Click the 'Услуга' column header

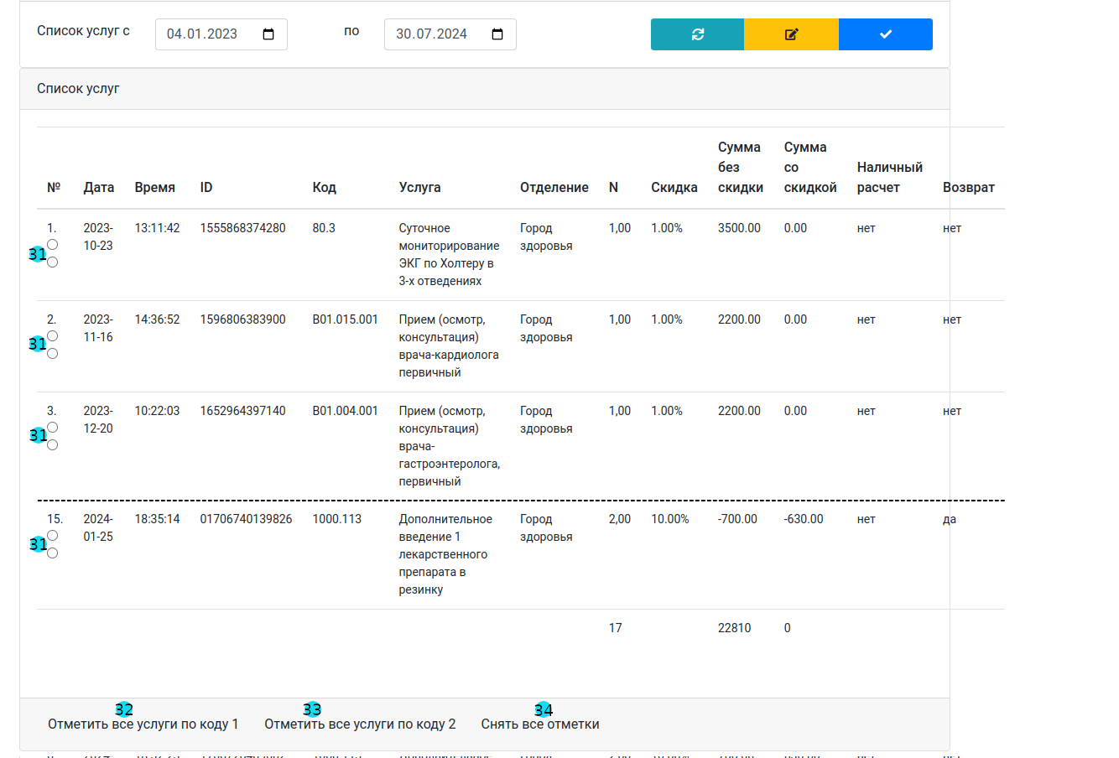coord(419,188)
